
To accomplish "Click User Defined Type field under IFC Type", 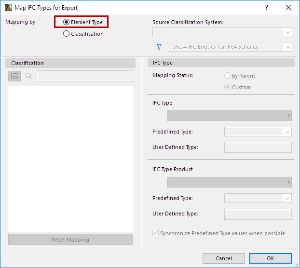I will 258,147.
